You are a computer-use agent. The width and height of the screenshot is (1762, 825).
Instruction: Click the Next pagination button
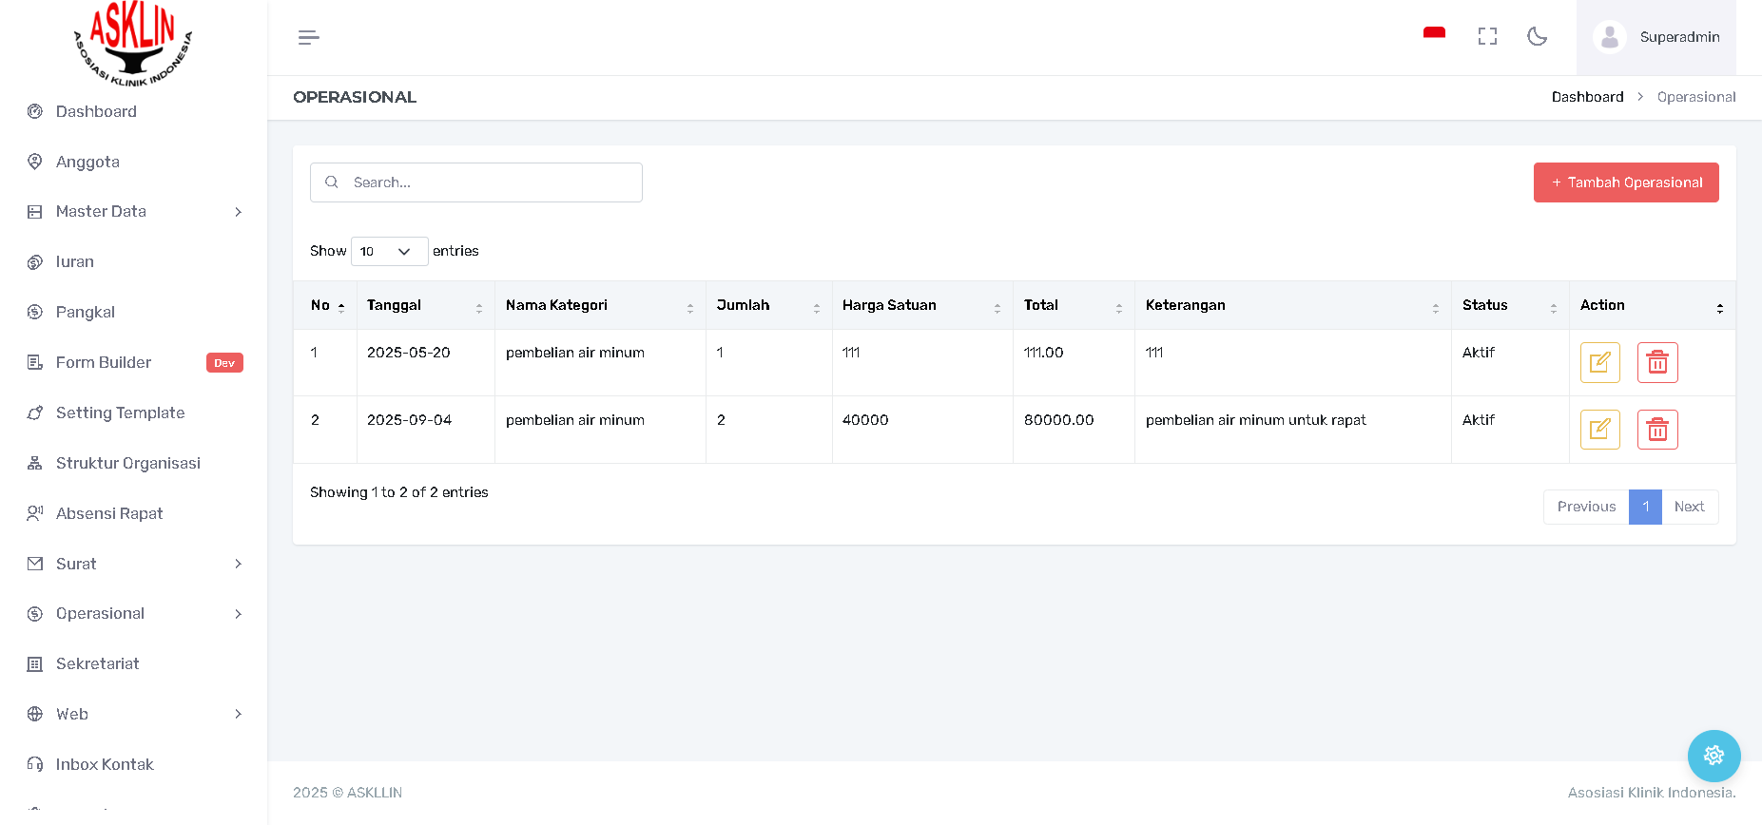point(1689,507)
